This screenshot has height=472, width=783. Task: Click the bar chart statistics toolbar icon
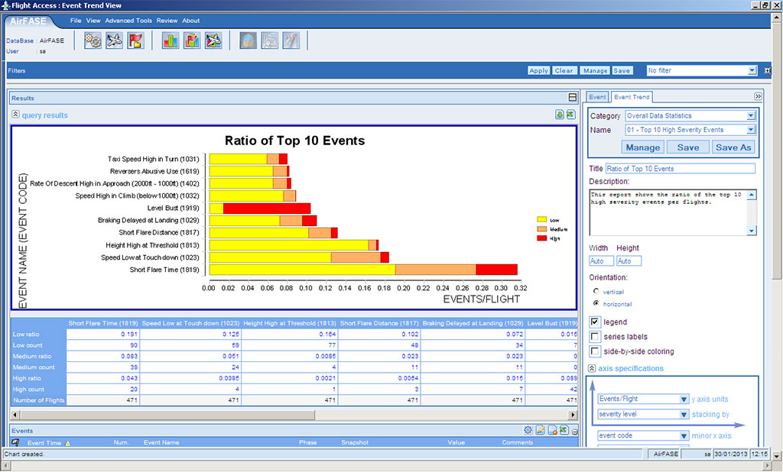168,42
